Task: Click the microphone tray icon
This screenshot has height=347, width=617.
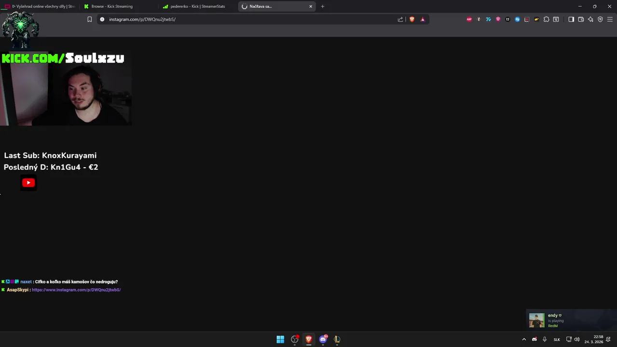Action: point(545,339)
